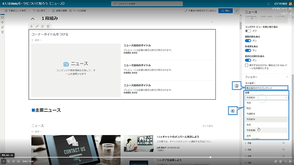The height and width of the screenshot is (165, 294).
Task: Click page scrollbar thumb beside canvas
Action: [x=240, y=25]
